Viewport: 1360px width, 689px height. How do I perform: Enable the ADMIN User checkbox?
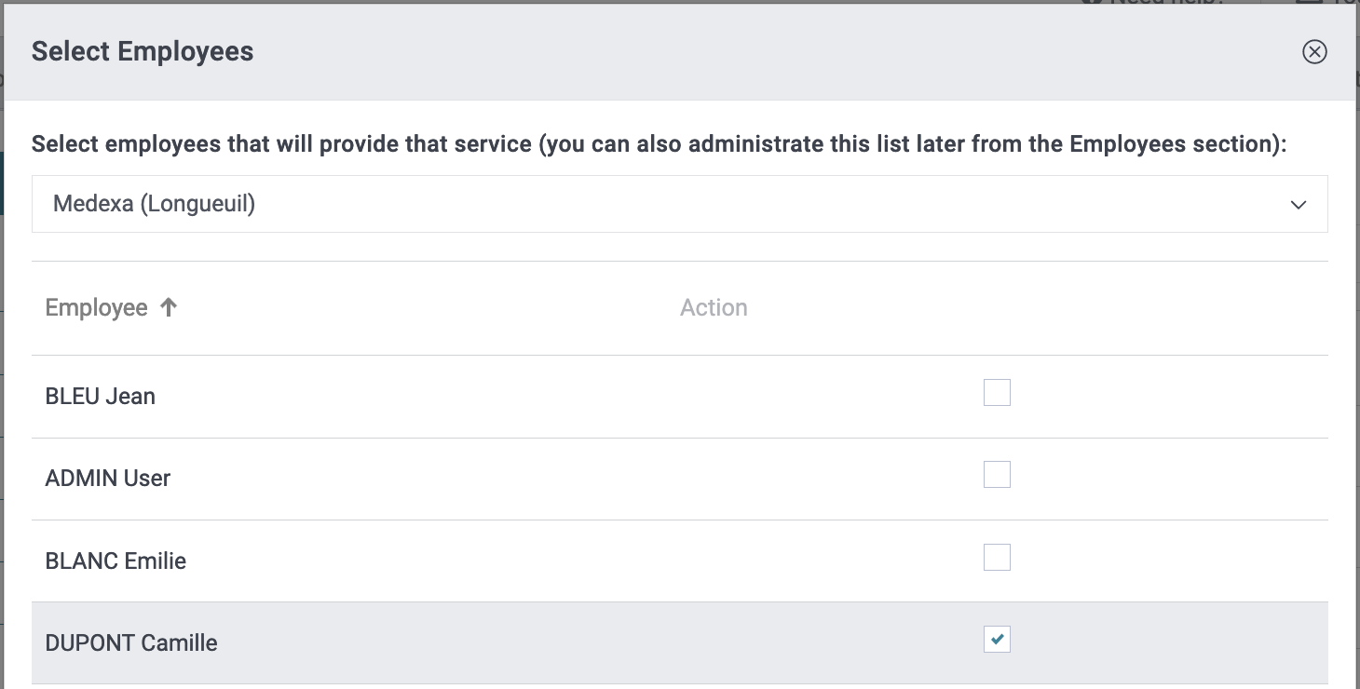997,475
